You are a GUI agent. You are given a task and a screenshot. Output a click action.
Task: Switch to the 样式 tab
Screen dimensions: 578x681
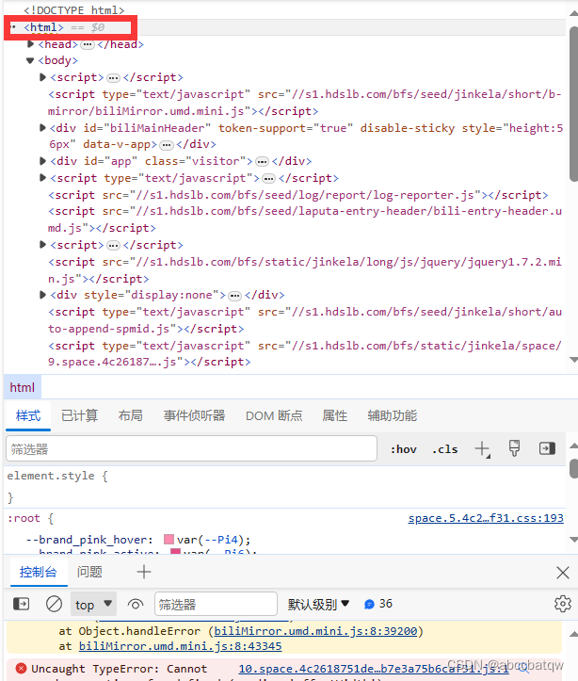pyautogui.click(x=28, y=415)
